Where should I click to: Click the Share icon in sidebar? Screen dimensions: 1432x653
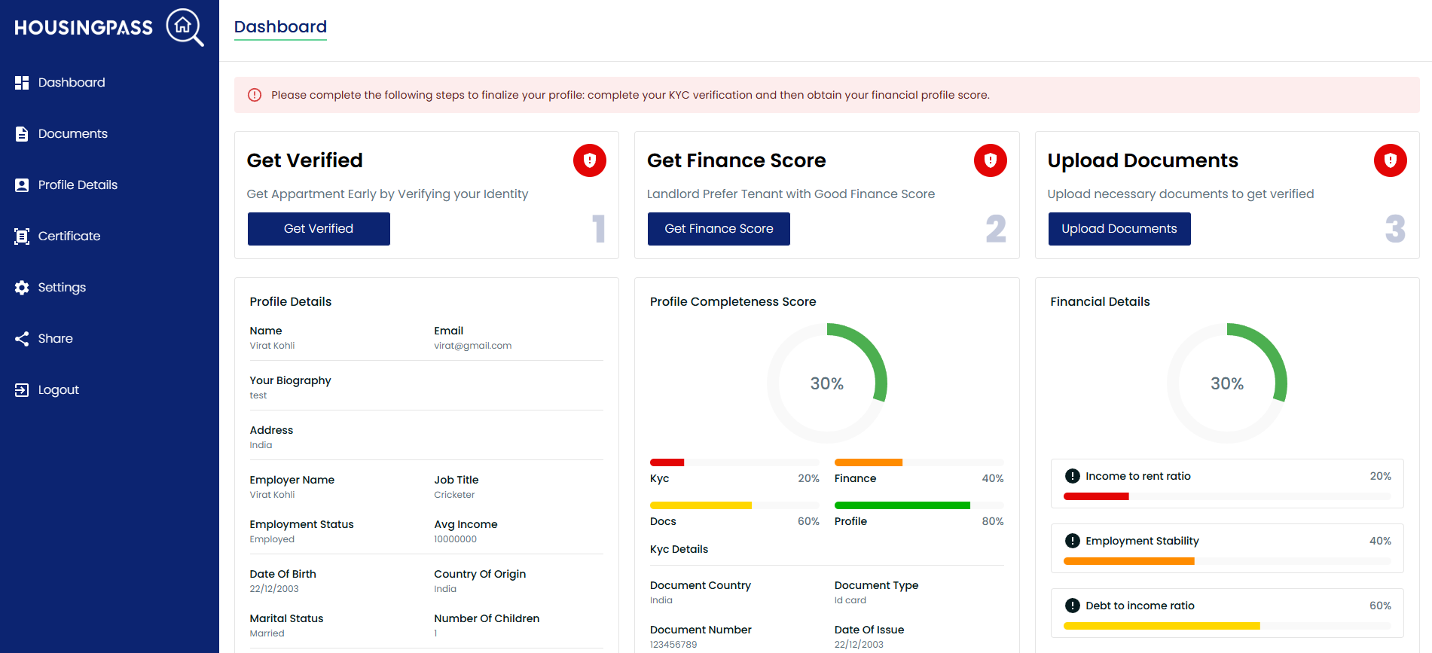coord(22,339)
